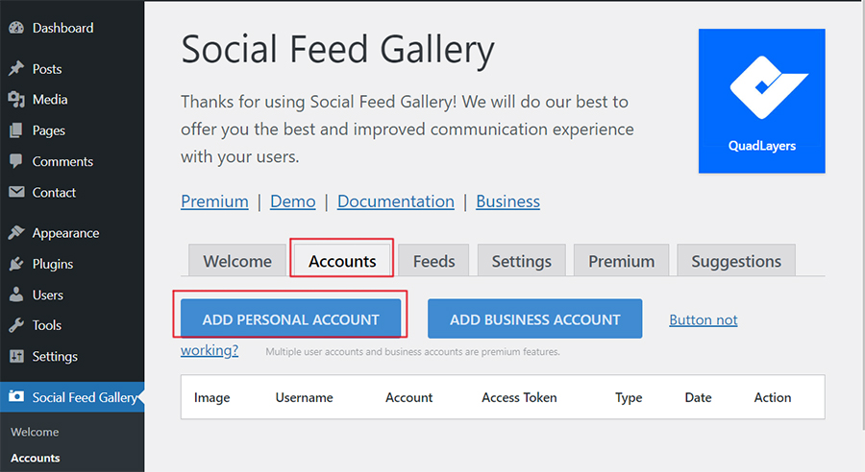Click the Pages icon in sidebar
Screen dimensions: 865x472
pyautogui.click(x=16, y=130)
